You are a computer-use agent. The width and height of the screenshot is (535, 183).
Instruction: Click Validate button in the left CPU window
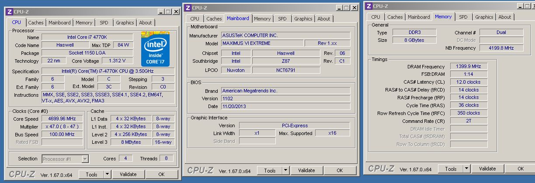point(128,174)
